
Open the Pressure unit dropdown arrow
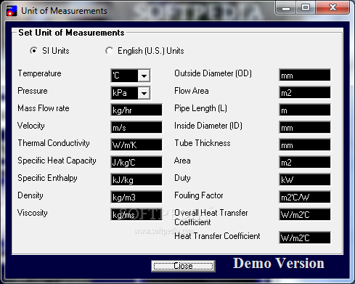[144, 93]
